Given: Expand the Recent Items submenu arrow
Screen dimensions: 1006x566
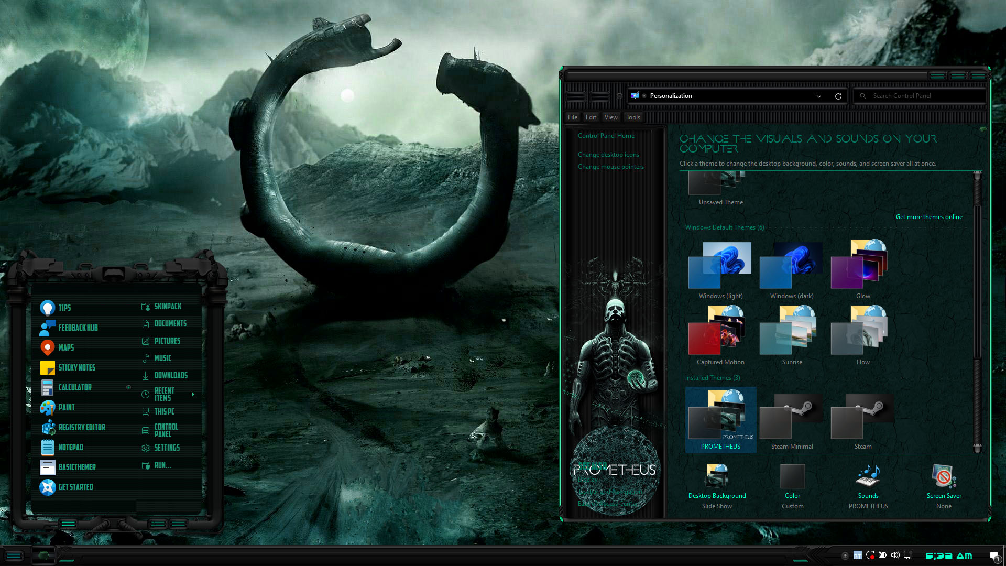Looking at the screenshot, I should (193, 394).
